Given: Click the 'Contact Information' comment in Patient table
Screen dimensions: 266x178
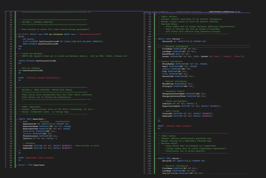Looking at the screenshot, I should (170, 61).
